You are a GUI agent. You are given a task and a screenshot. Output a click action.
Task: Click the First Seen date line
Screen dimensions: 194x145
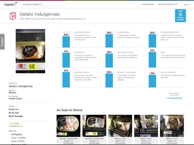[x=53, y=19]
